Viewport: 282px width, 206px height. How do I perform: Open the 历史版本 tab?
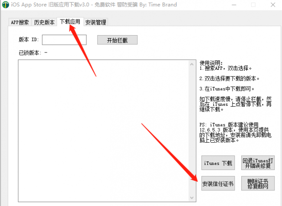point(44,22)
